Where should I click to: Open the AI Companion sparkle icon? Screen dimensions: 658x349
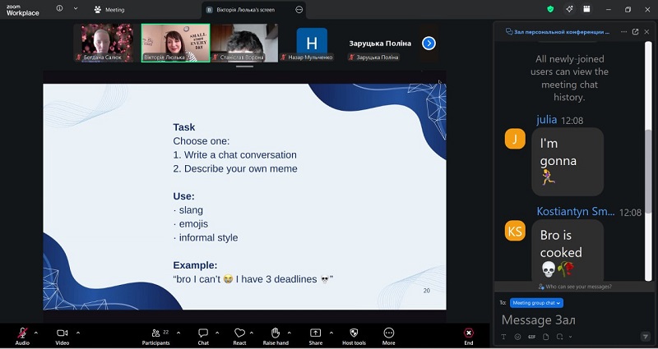[x=568, y=9]
